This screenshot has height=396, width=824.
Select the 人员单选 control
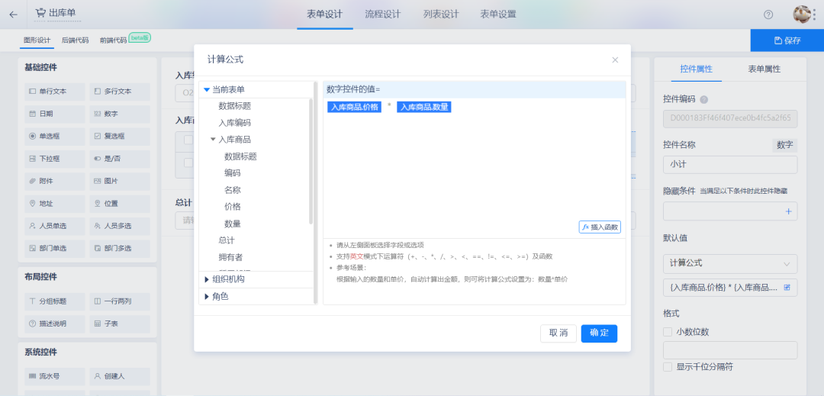(55, 227)
